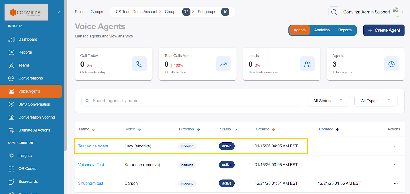Expand the All Types filter dropdown
410x194 pixels.
pos(376,101)
